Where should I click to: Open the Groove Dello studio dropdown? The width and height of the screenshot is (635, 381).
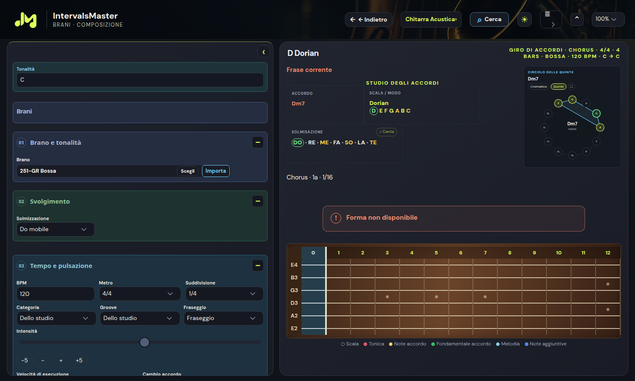[140, 318]
